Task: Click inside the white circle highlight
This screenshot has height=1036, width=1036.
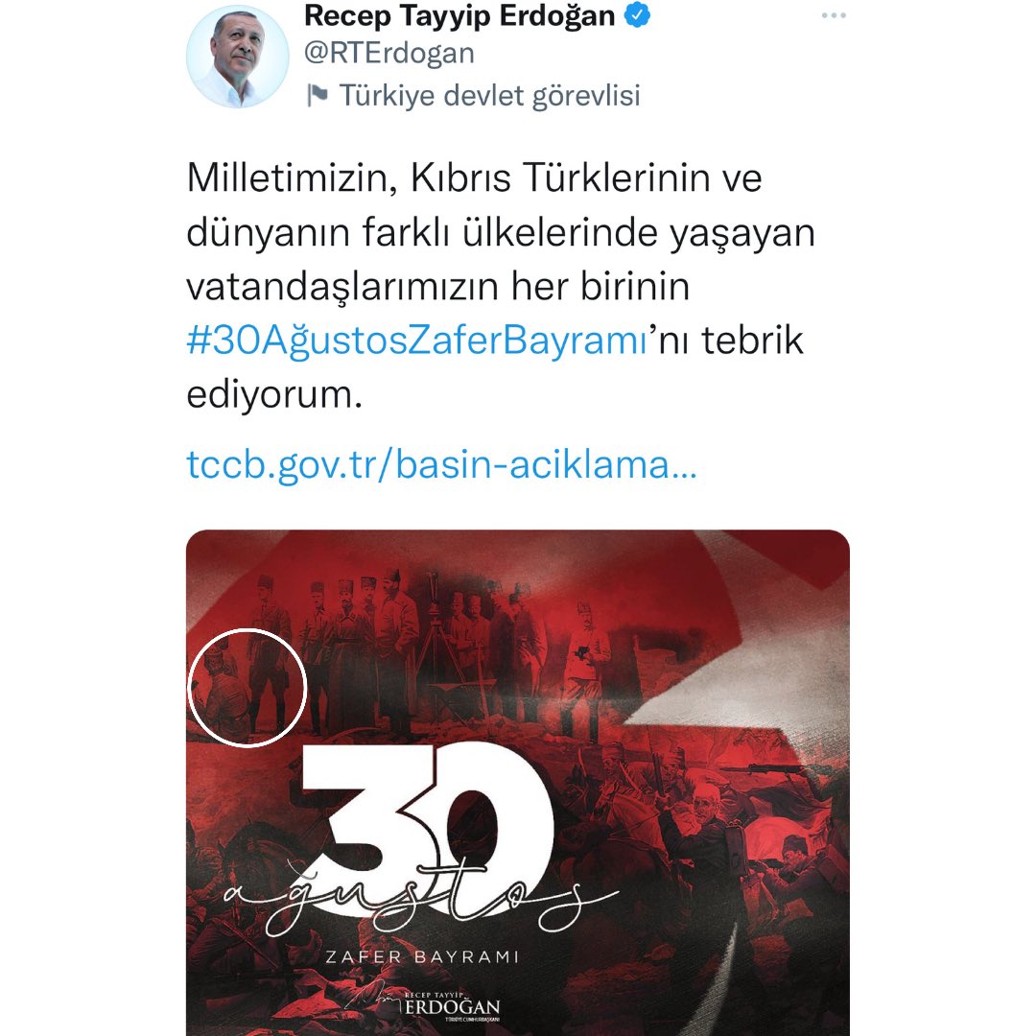Action: [x=247, y=688]
